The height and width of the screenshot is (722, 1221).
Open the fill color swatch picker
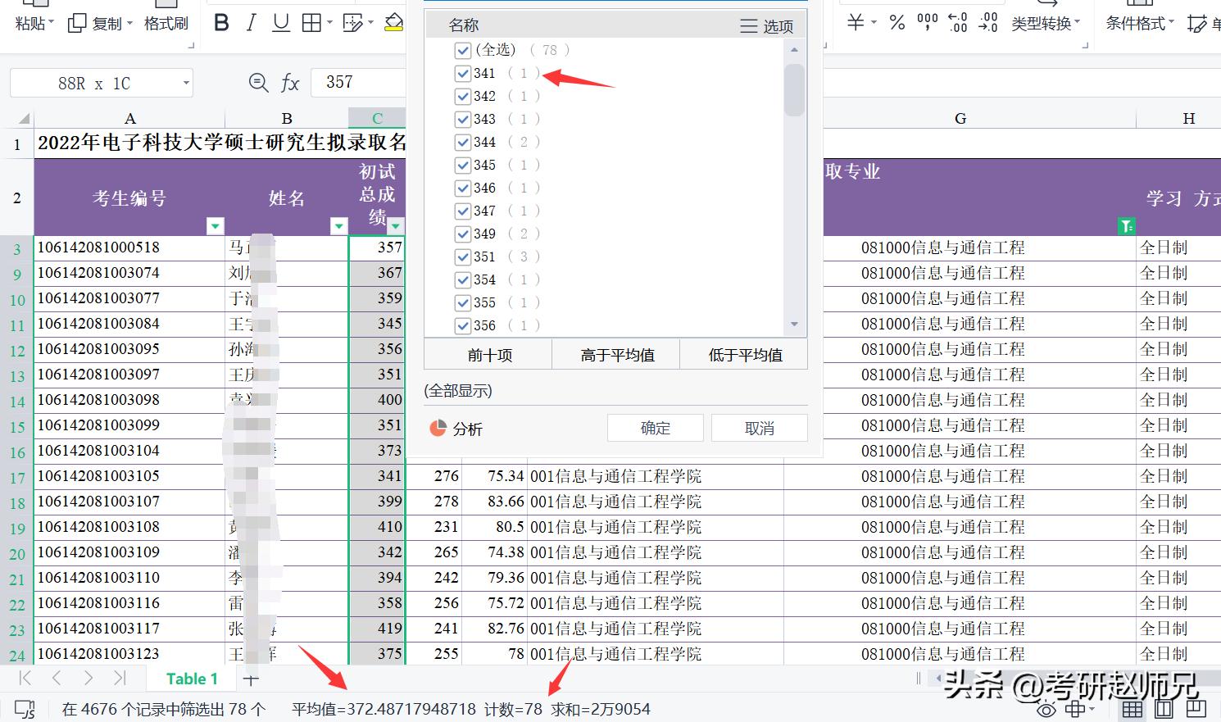pyautogui.click(x=394, y=22)
